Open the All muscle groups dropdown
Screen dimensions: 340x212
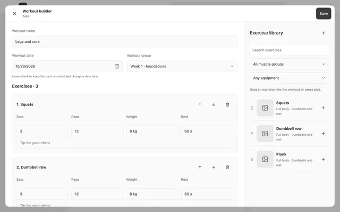289,64
